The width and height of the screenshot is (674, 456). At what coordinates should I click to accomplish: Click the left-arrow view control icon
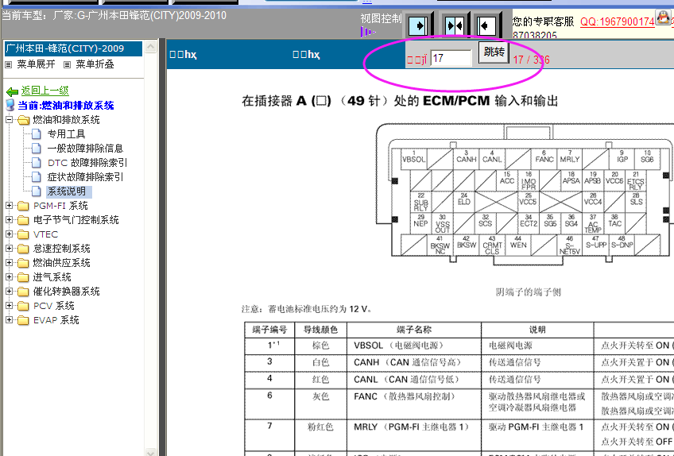click(x=487, y=25)
